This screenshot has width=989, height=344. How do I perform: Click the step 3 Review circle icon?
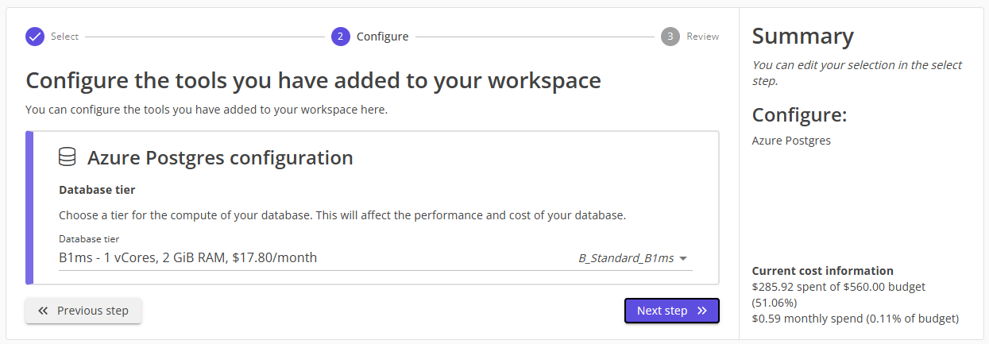(x=670, y=37)
